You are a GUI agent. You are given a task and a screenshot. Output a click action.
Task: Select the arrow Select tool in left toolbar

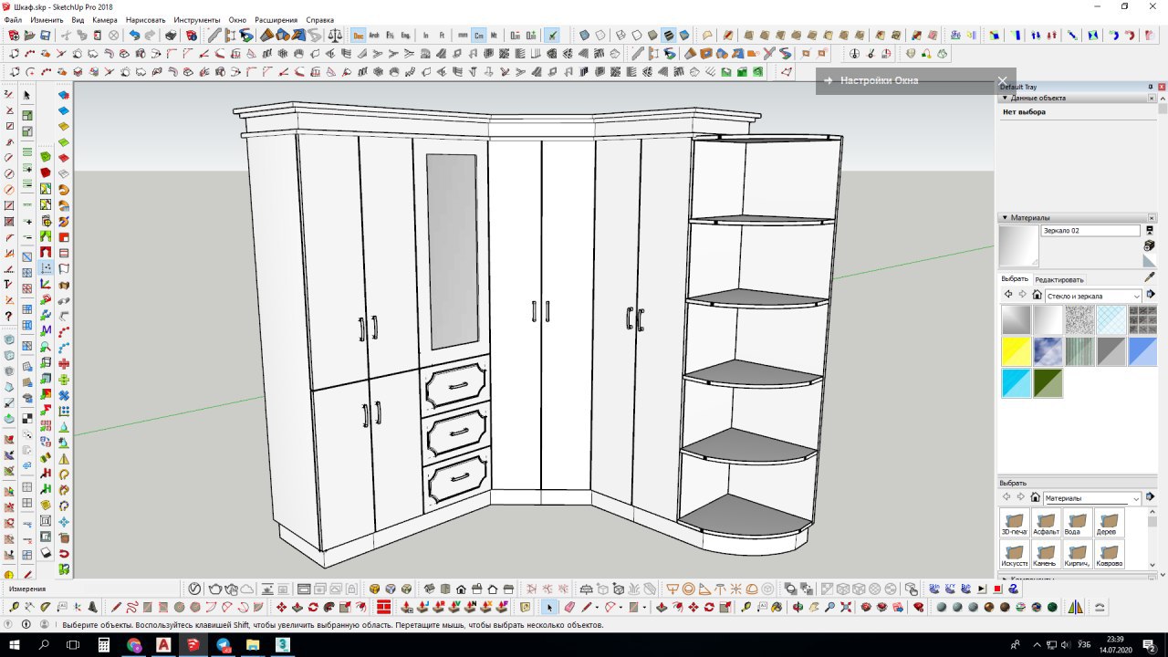tap(26, 95)
